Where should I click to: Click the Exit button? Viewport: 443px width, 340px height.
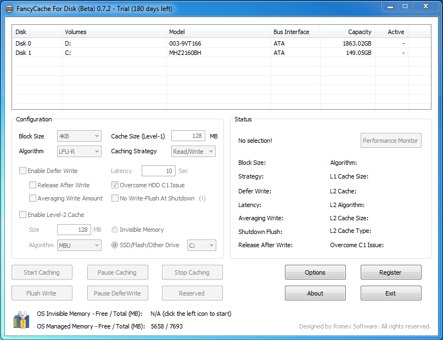pyautogui.click(x=390, y=293)
